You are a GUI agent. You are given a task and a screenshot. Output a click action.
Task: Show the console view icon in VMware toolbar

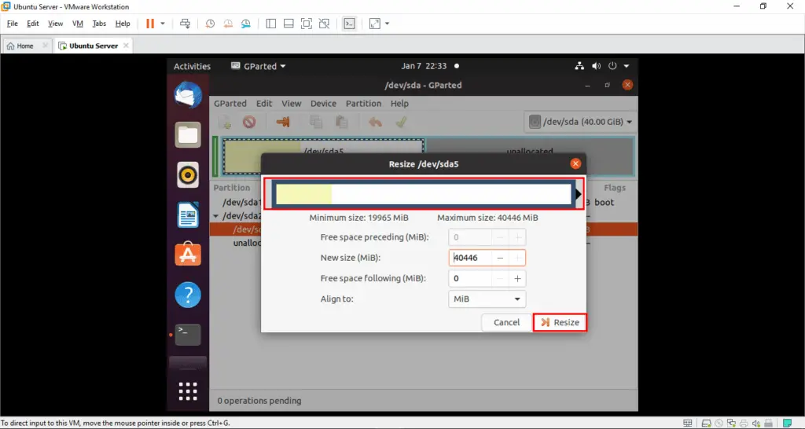(349, 24)
